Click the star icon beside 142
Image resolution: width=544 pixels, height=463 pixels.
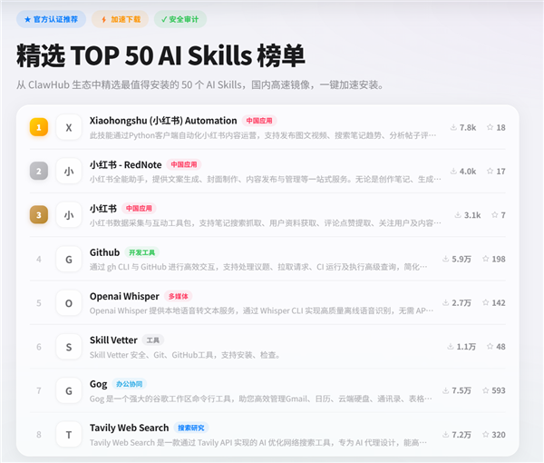(x=486, y=302)
